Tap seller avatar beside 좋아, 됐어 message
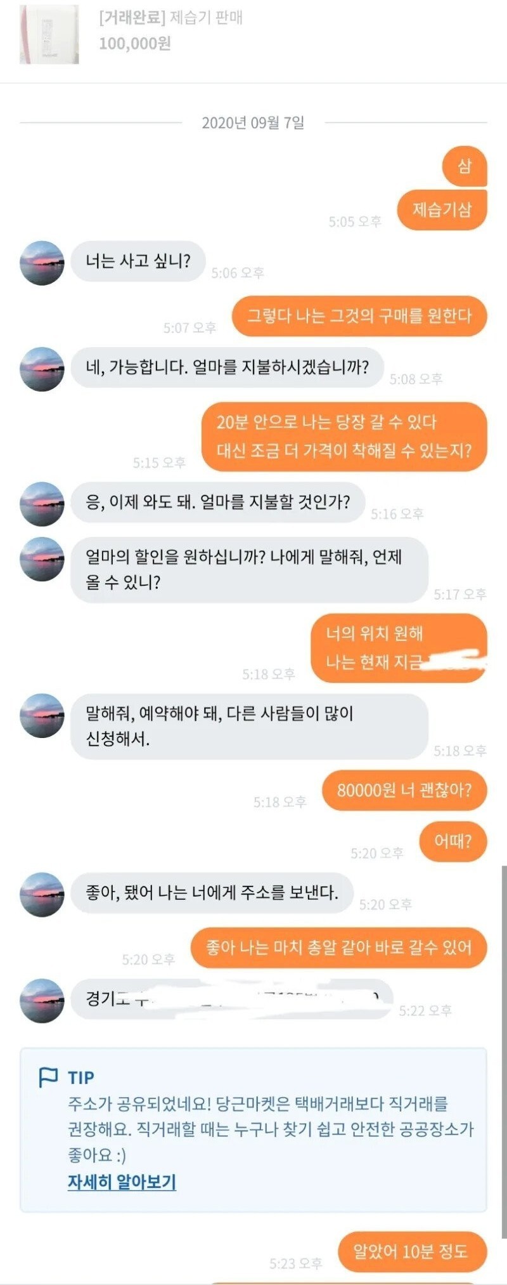This screenshot has width=507, height=1285. click(x=42, y=895)
